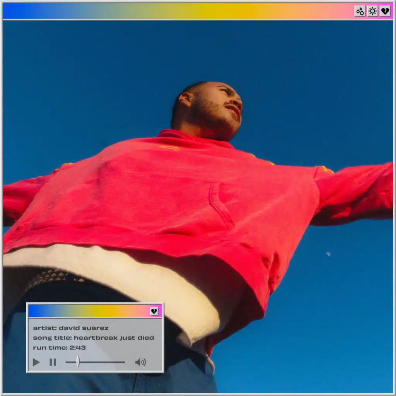396x396 pixels.
Task: Play the song with the play button
Action: click(x=36, y=362)
